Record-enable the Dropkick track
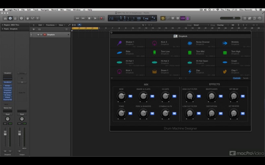 click(x=45, y=35)
